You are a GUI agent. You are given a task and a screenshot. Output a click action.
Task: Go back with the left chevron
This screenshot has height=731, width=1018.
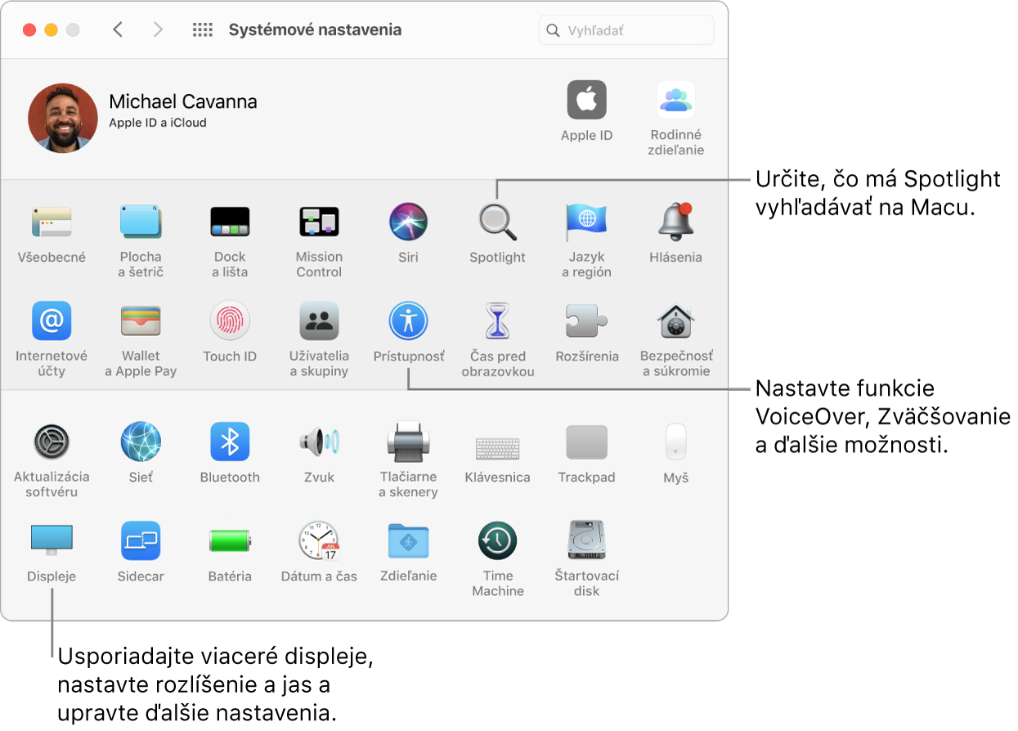(x=118, y=29)
